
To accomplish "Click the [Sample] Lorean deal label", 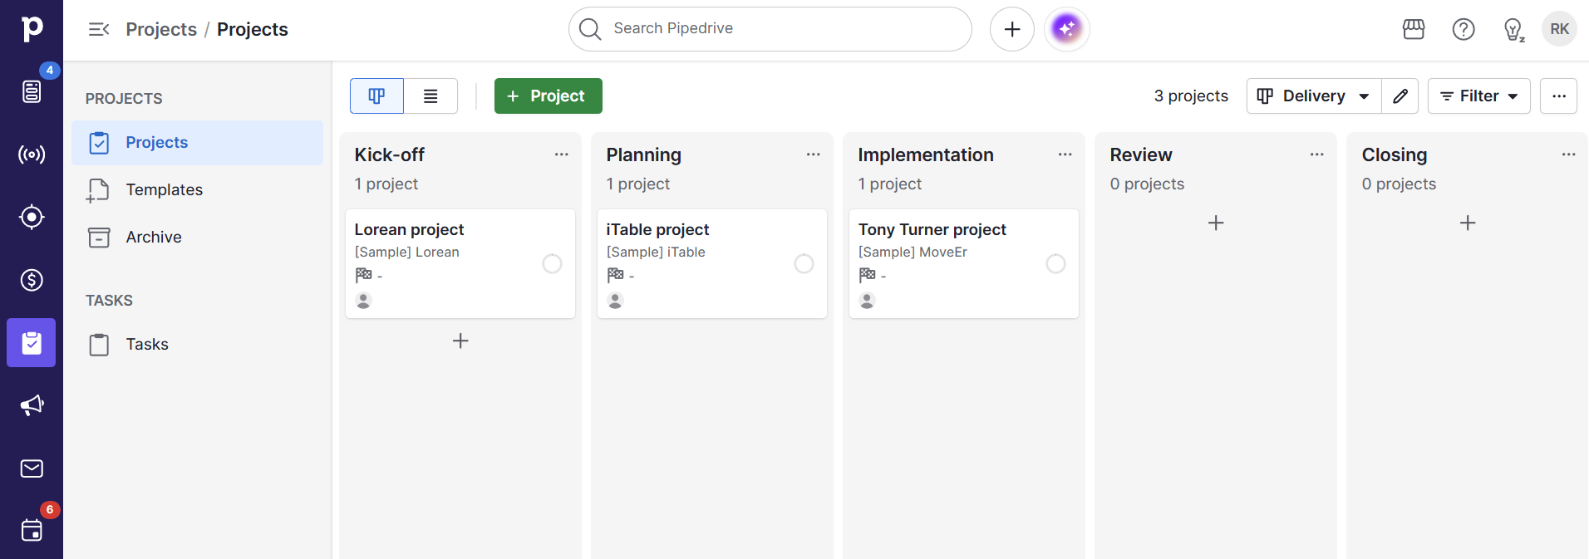I will coord(406,252).
